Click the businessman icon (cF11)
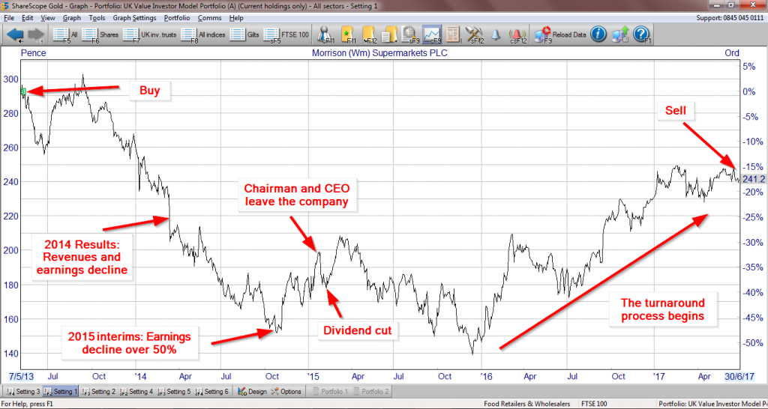The image size is (768, 409). pyautogui.click(x=325, y=34)
